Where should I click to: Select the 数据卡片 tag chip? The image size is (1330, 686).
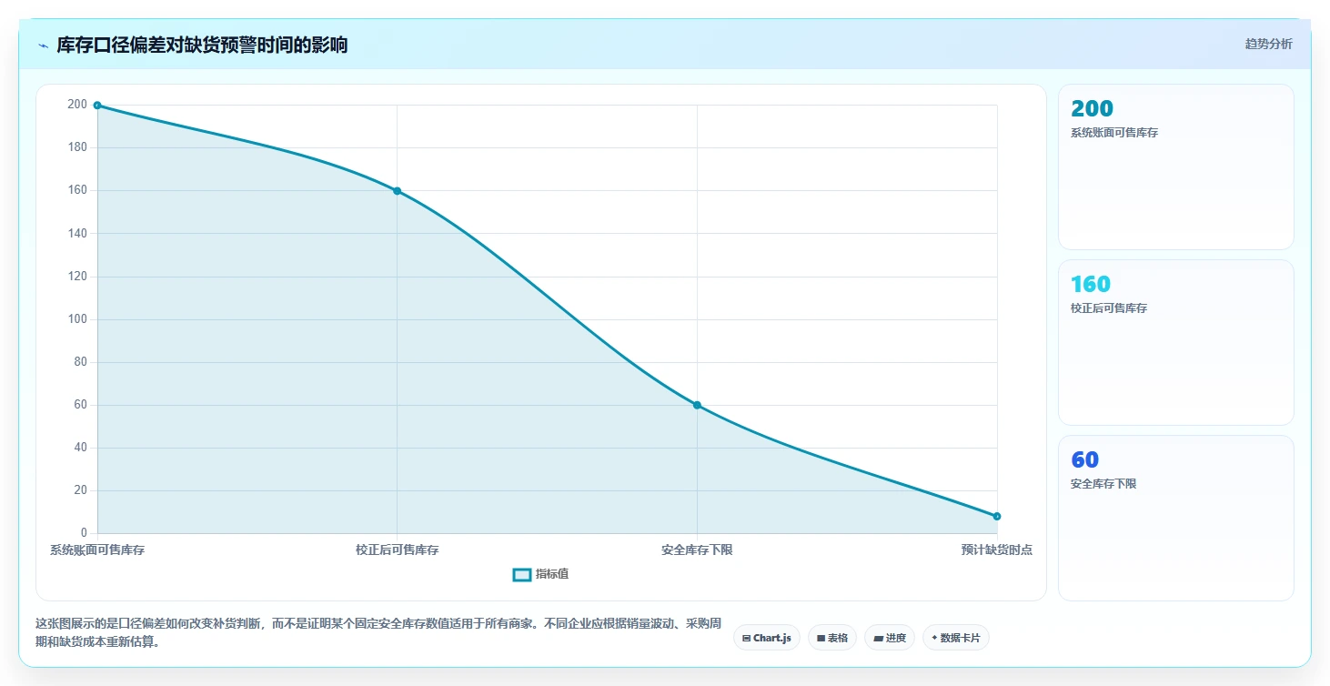(x=955, y=638)
